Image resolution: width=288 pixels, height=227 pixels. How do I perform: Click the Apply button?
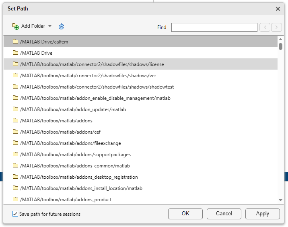point(263,214)
